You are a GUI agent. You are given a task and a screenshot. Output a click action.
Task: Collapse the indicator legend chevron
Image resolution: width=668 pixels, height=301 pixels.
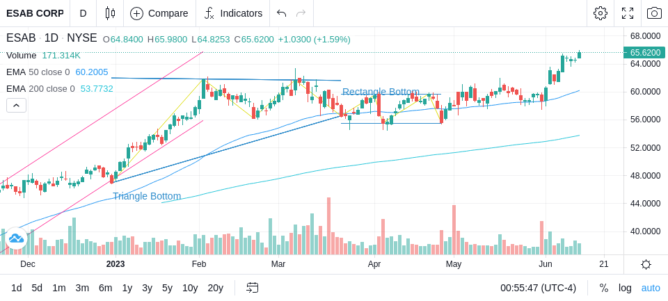pos(16,106)
